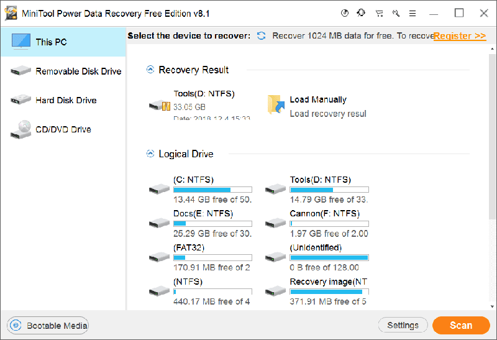497x340 pixels.
Task: Click the Bootable Media button
Action: click(x=48, y=326)
